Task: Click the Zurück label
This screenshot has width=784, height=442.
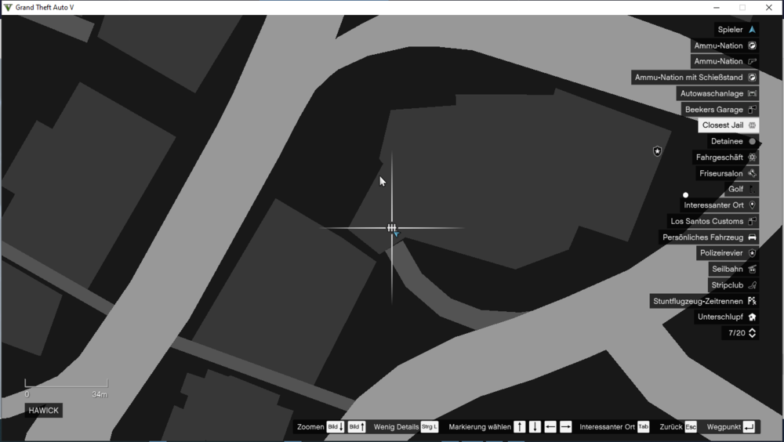Action: [x=671, y=427]
